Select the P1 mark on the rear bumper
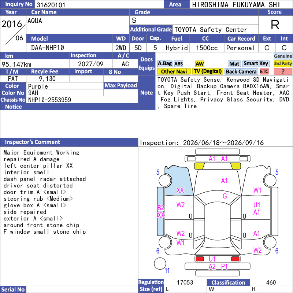This screenshot has width=293, height=293. 224,267
